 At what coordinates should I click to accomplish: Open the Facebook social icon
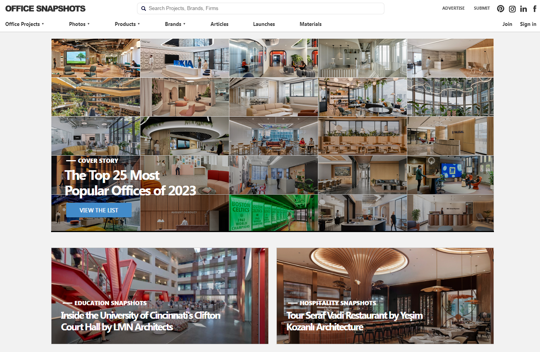(535, 9)
